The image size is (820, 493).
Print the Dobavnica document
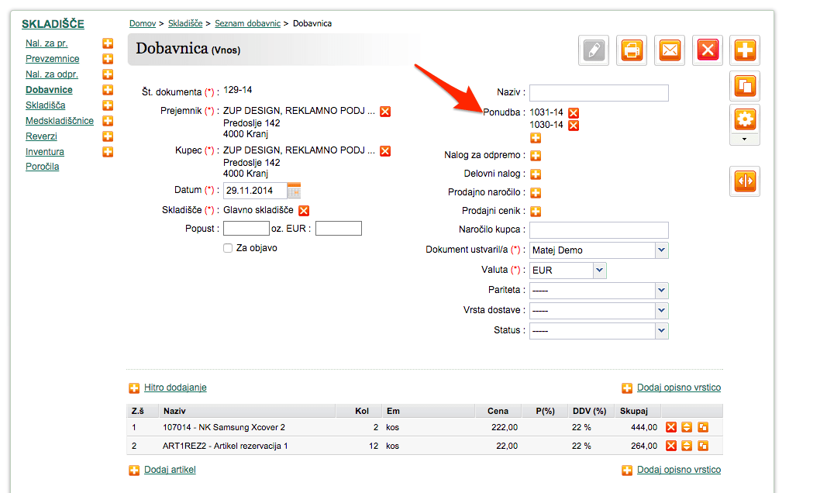632,50
